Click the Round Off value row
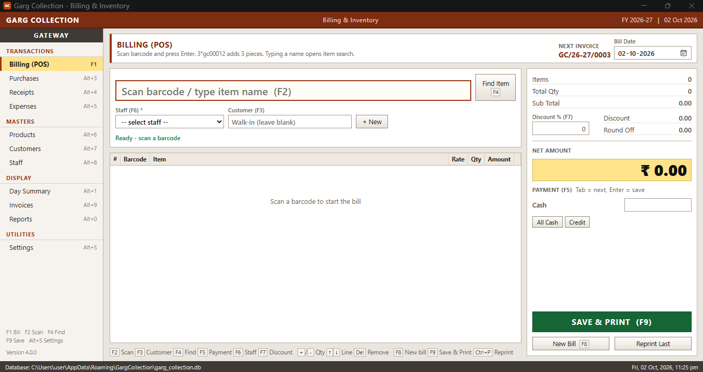703x372 pixels. 648,130
